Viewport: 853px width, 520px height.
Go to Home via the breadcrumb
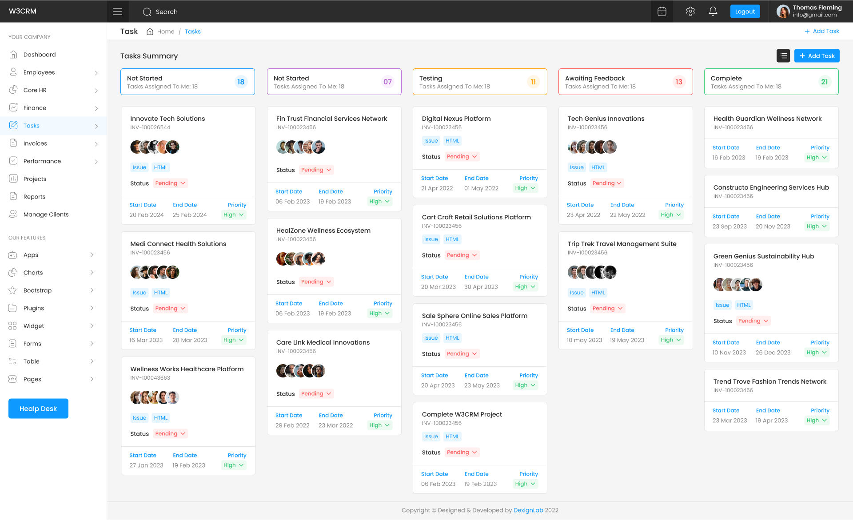[x=166, y=31]
